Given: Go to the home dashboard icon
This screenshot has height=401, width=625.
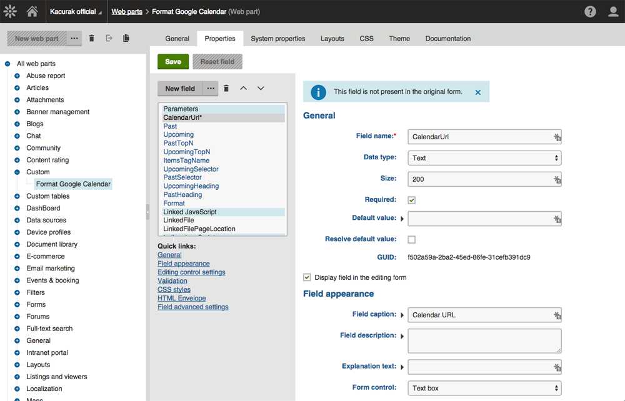Looking at the screenshot, I should 32,11.
